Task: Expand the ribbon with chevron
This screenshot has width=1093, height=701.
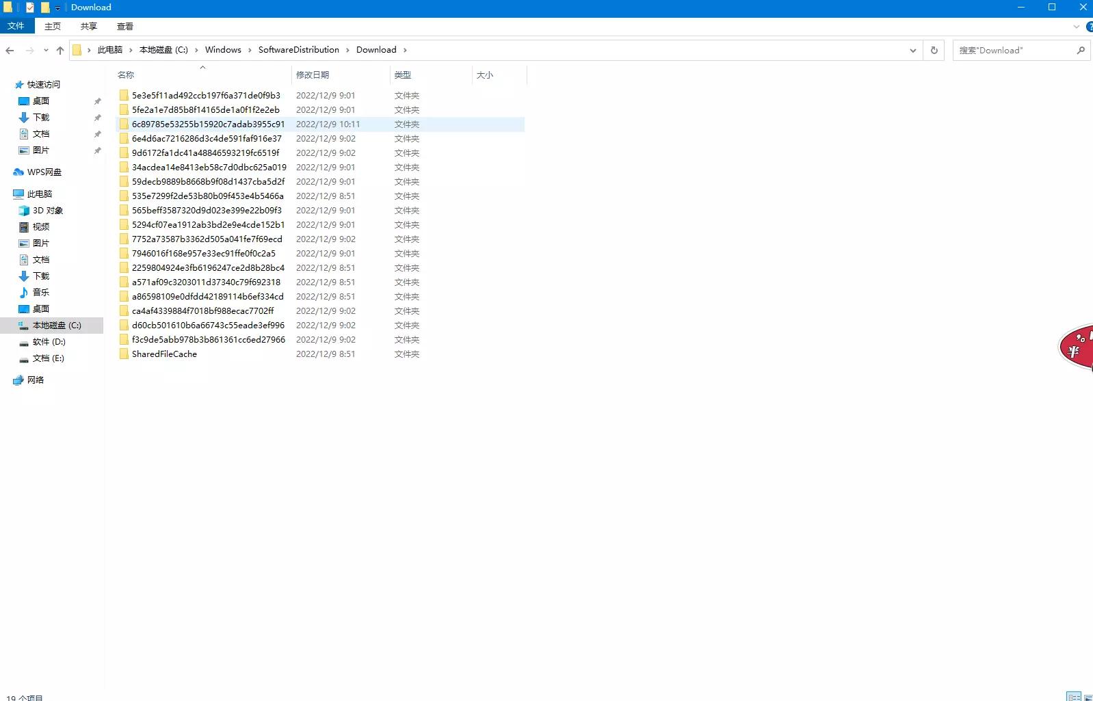Action: click(x=1076, y=27)
